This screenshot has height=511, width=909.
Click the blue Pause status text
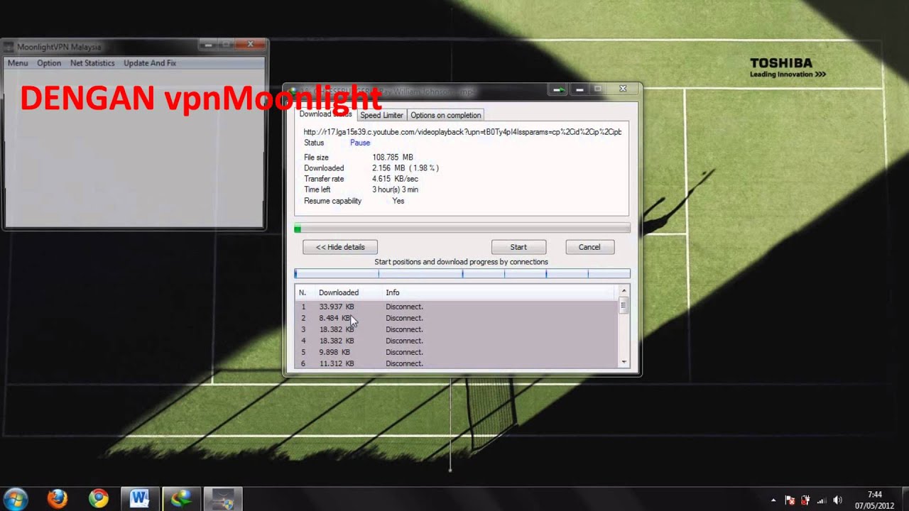click(x=360, y=143)
